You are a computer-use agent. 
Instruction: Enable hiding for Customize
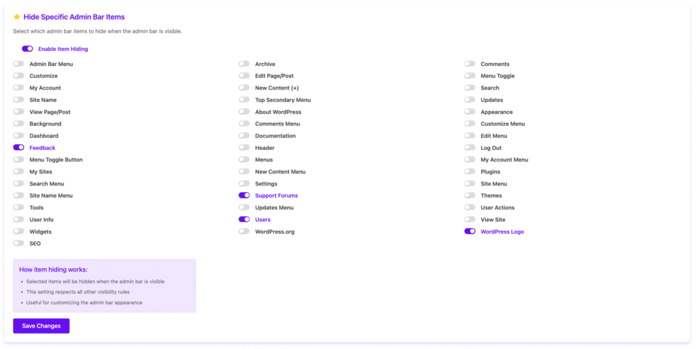tap(18, 76)
